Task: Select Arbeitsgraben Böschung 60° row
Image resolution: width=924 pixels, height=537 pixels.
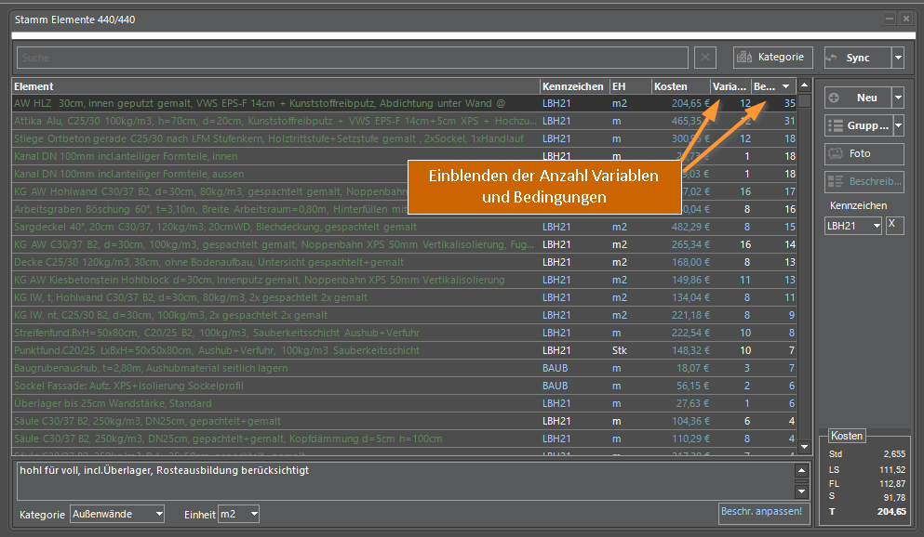Action: (404, 209)
